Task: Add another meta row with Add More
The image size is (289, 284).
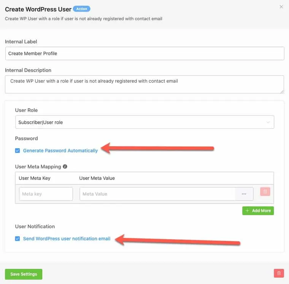Action: (258, 211)
